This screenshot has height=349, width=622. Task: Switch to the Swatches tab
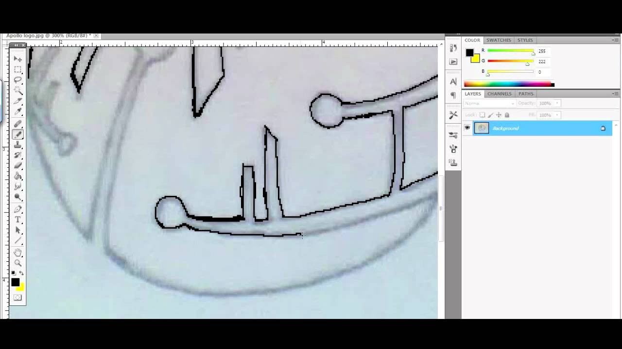499,40
